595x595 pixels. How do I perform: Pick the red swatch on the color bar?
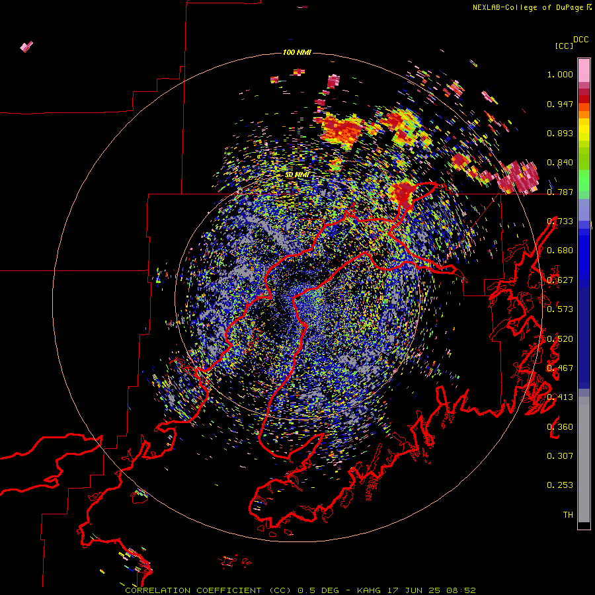pos(584,99)
